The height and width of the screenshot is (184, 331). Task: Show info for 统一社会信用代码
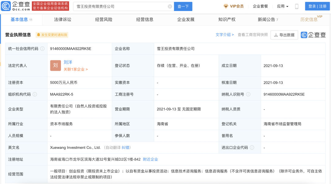click(42, 49)
